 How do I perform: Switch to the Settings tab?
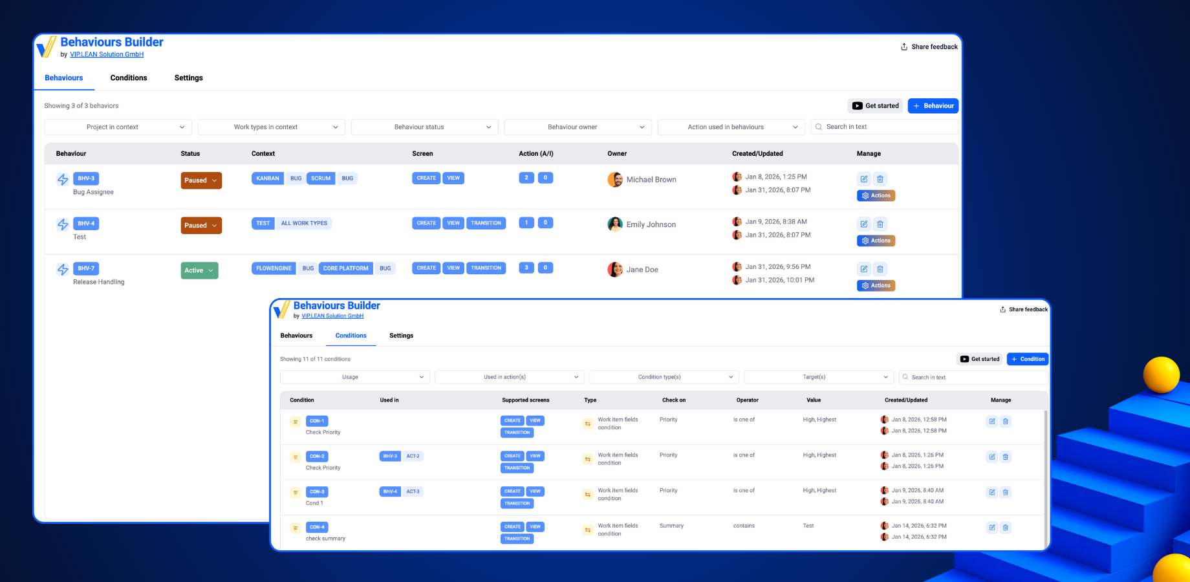click(x=188, y=78)
